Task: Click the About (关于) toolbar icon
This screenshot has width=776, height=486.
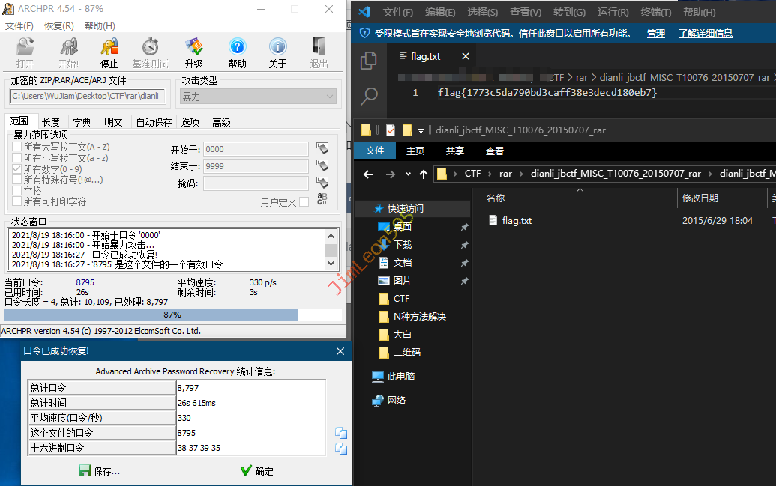Action: point(277,52)
